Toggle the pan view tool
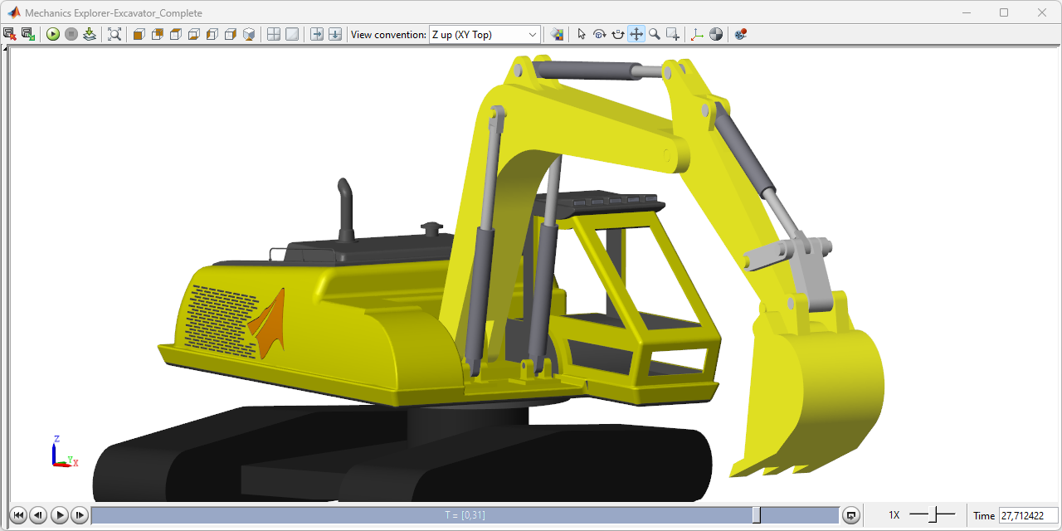1062x531 pixels. [636, 34]
